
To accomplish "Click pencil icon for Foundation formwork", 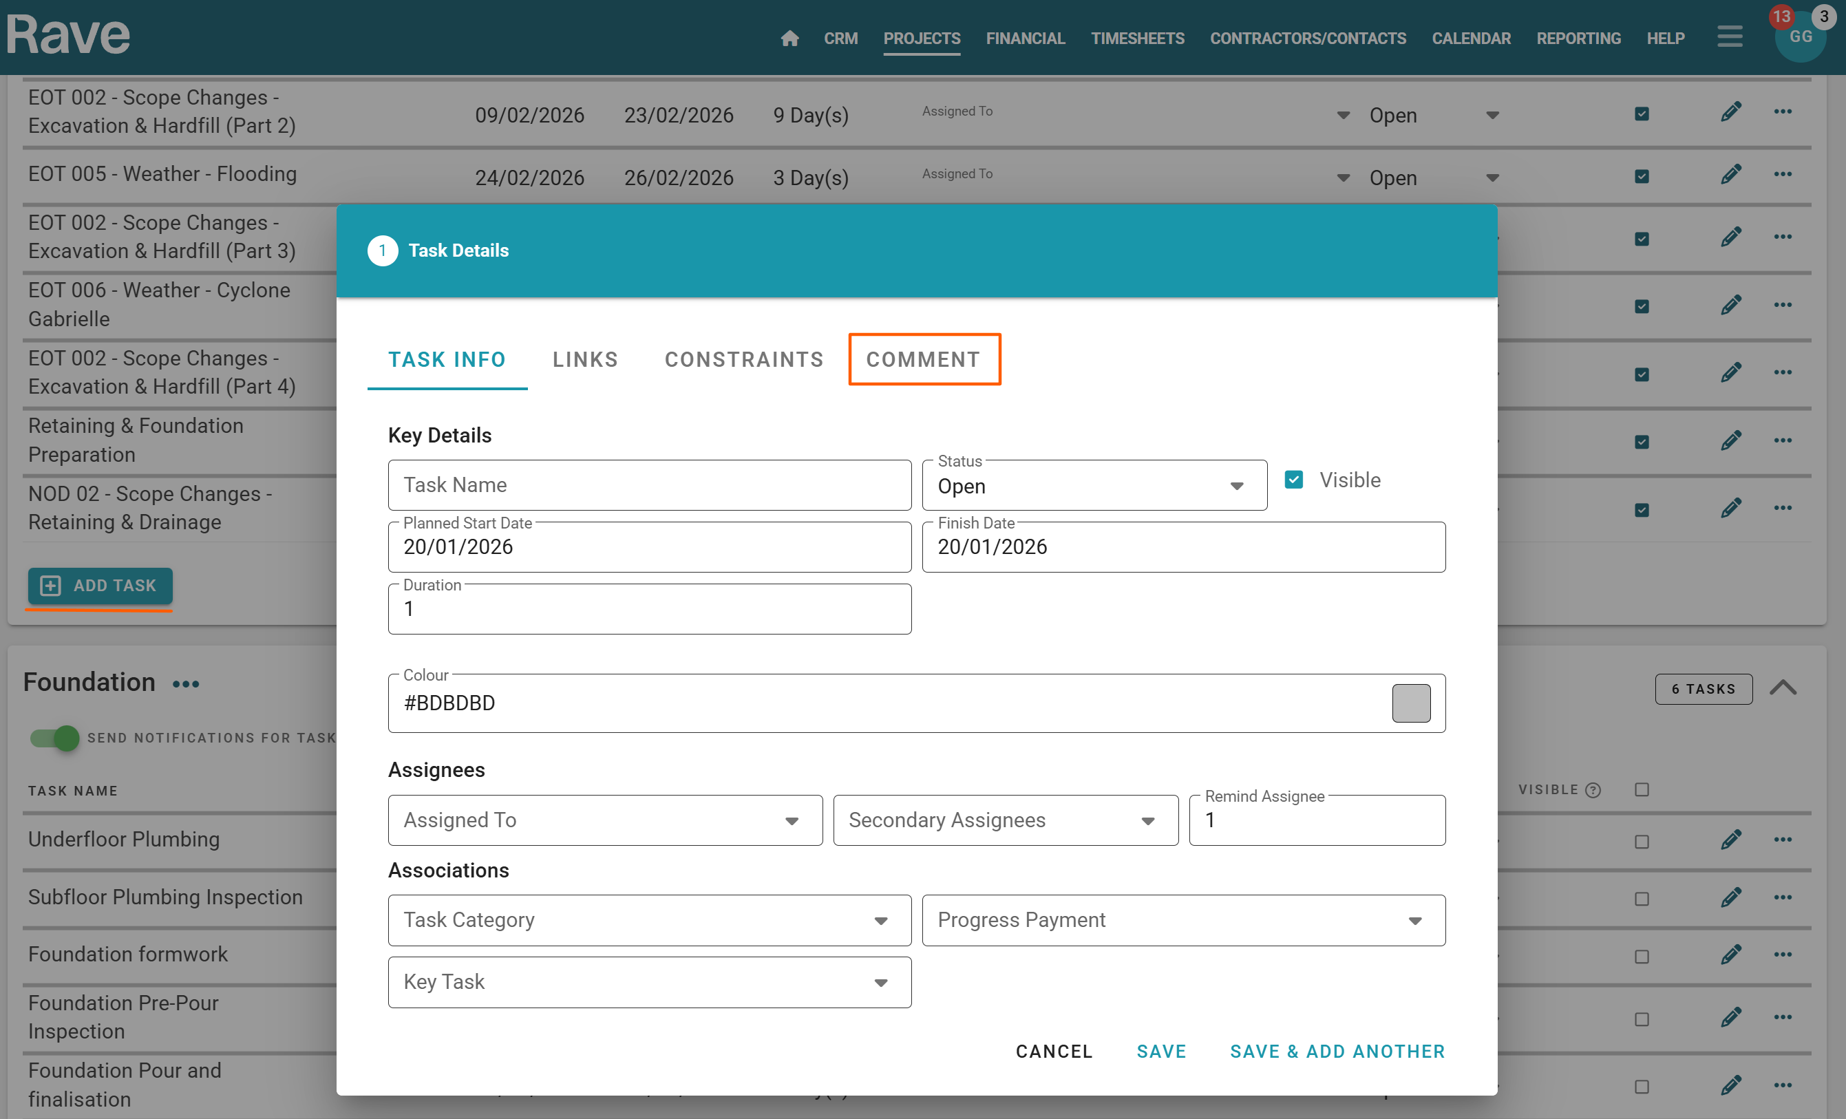I will 1730,955.
